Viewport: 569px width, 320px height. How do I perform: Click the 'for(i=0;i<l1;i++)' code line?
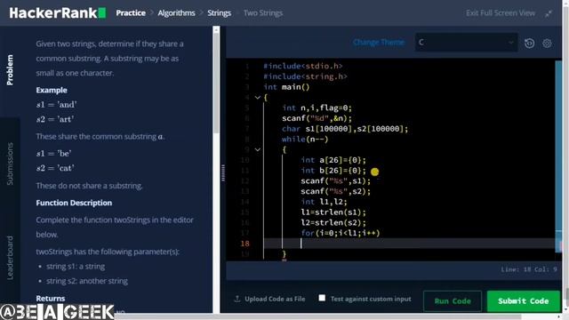pyautogui.click(x=340, y=233)
